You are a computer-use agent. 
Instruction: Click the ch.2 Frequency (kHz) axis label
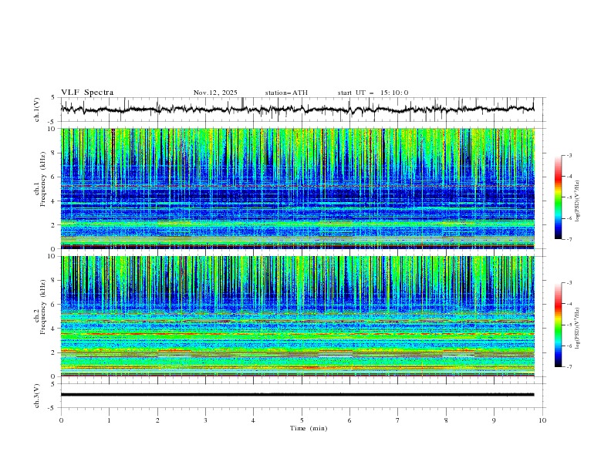pos(40,307)
